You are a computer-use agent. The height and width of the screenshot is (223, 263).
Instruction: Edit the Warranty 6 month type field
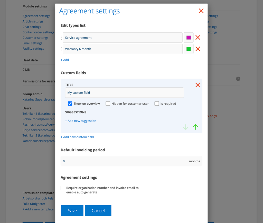[x=123, y=49]
